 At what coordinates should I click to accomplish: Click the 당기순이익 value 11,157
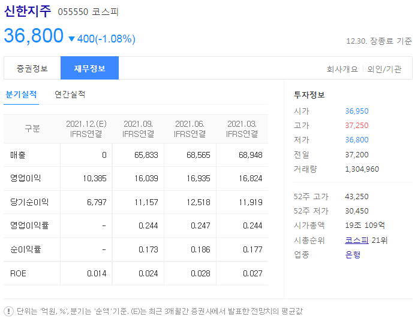tap(146, 202)
